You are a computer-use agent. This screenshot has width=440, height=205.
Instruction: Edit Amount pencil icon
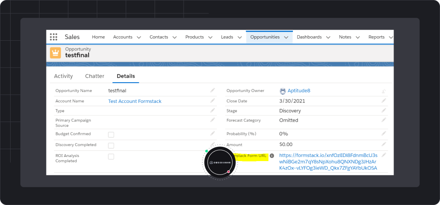(384, 144)
